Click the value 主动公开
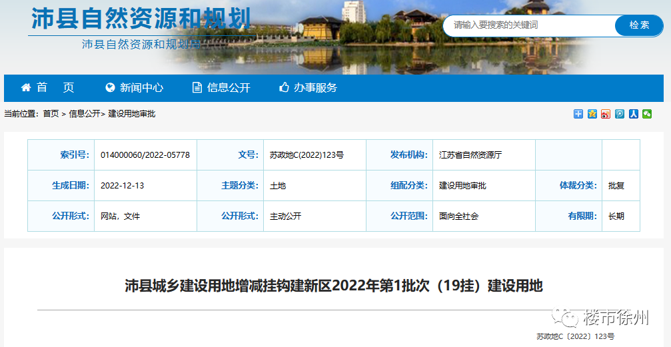 click(285, 216)
